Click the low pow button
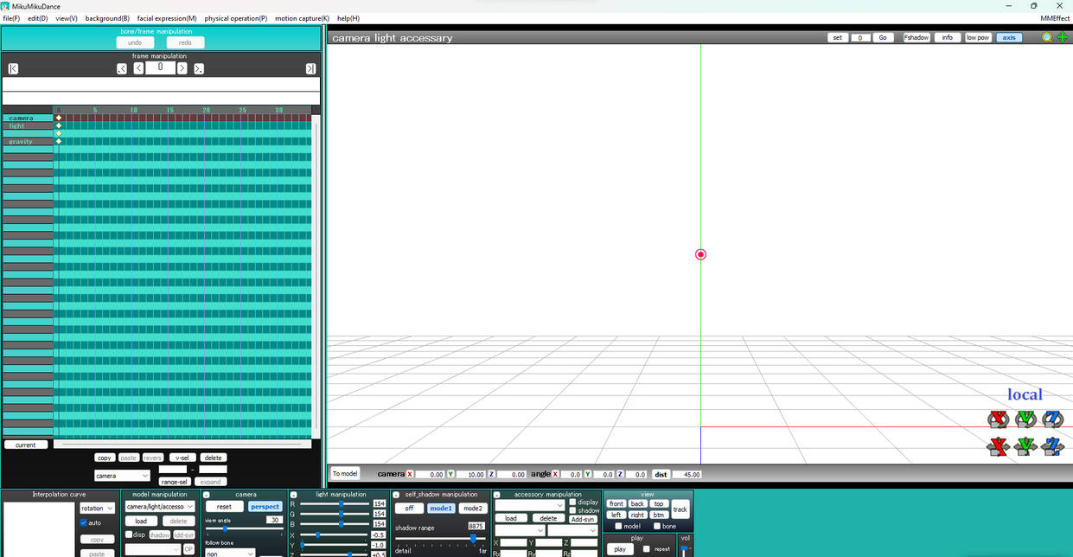Viewport: 1073px width, 557px height. 978,37
